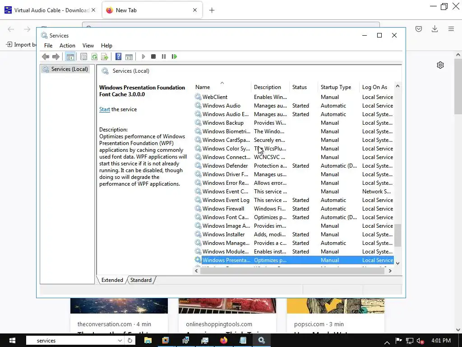Open File Explorer from the taskbar
The width and height of the screenshot is (462, 347).
pos(148,341)
